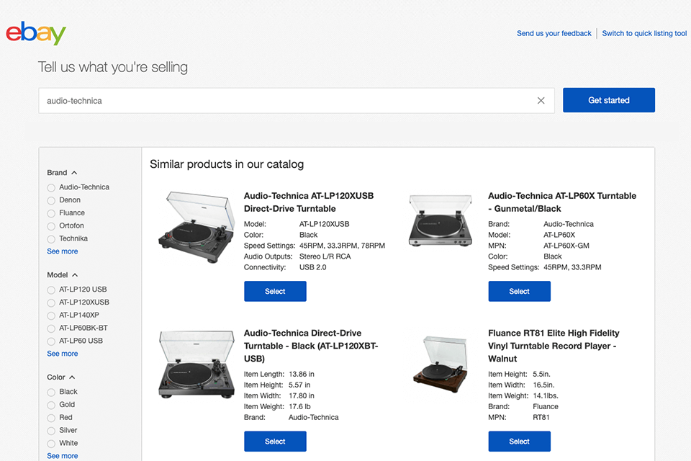The width and height of the screenshot is (691, 461).
Task: Select the AT-LP120XUSB Direct-Drive Turntable product
Action: pyautogui.click(x=275, y=291)
